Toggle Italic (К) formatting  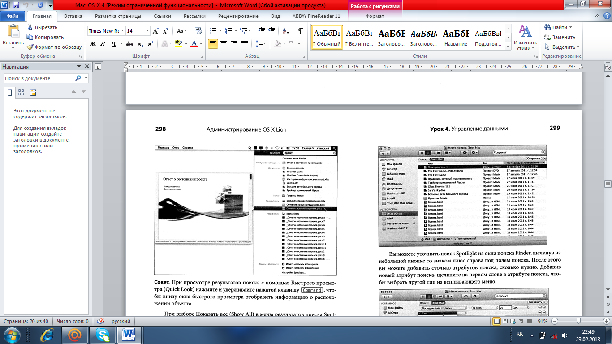pyautogui.click(x=103, y=44)
